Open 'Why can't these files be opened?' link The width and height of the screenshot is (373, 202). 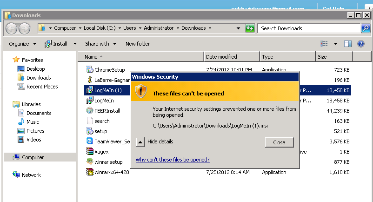point(173,160)
